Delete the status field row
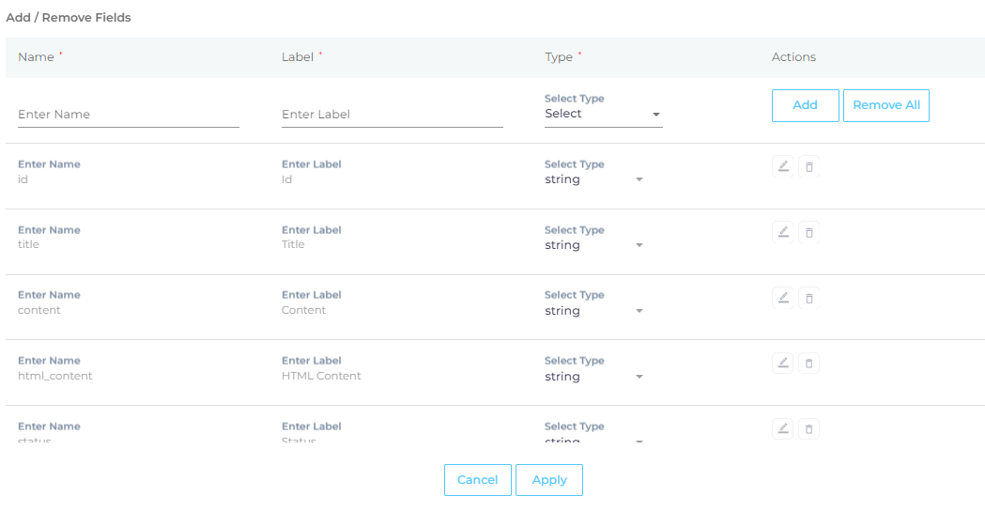985x512 pixels. 808,428
